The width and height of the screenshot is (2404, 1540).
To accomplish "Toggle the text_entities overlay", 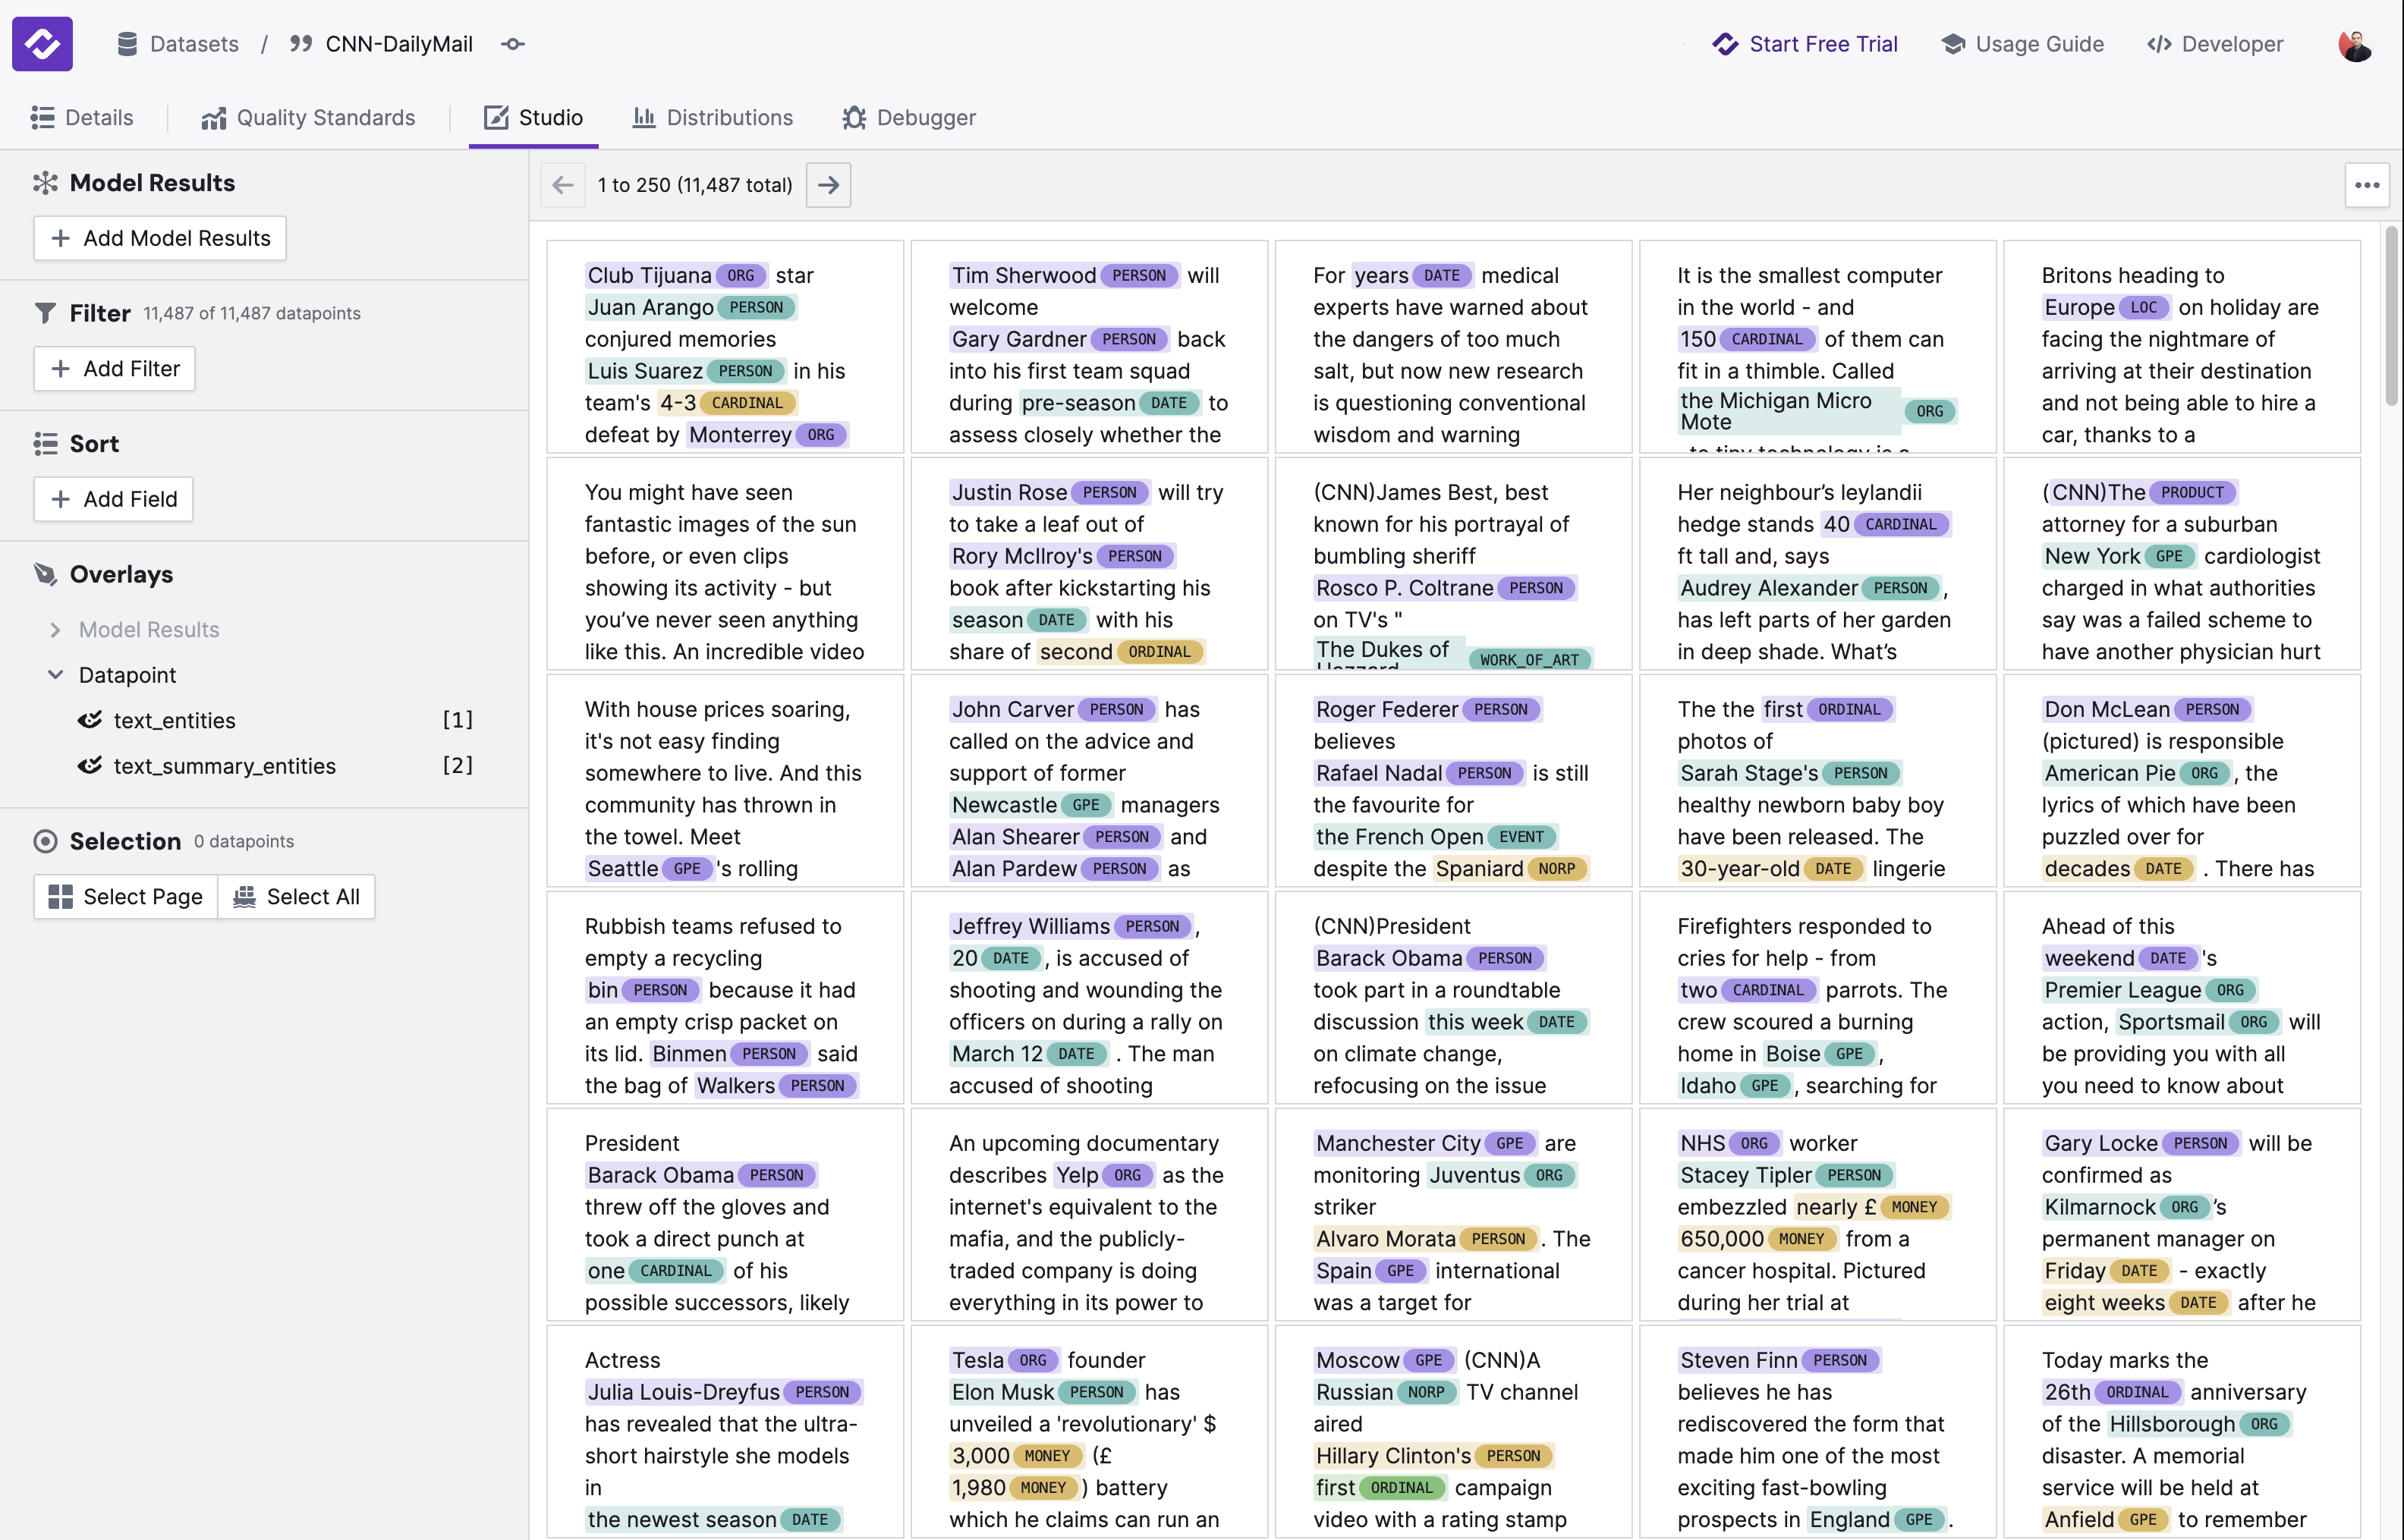I will pyautogui.click(x=90, y=720).
